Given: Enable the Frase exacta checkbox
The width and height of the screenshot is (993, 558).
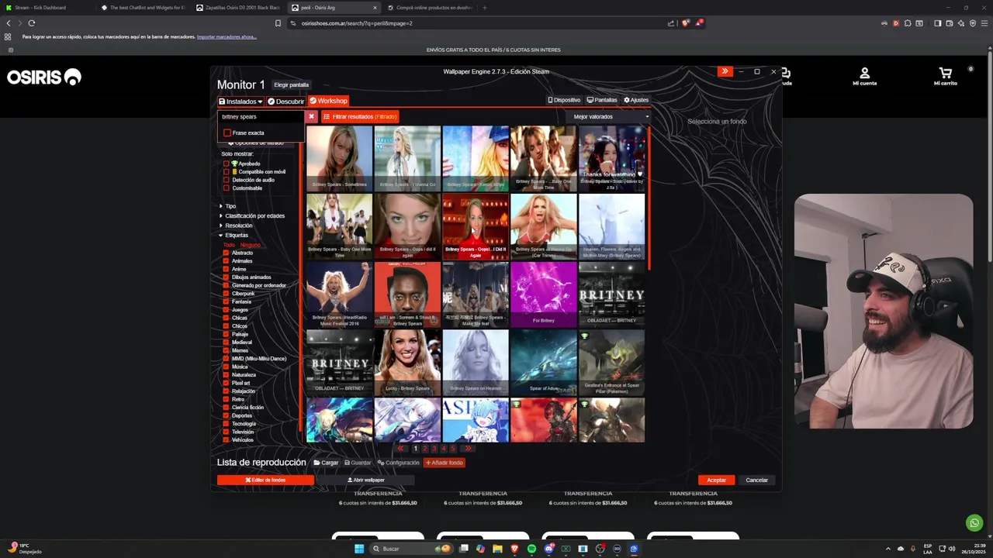Looking at the screenshot, I should pos(227,133).
